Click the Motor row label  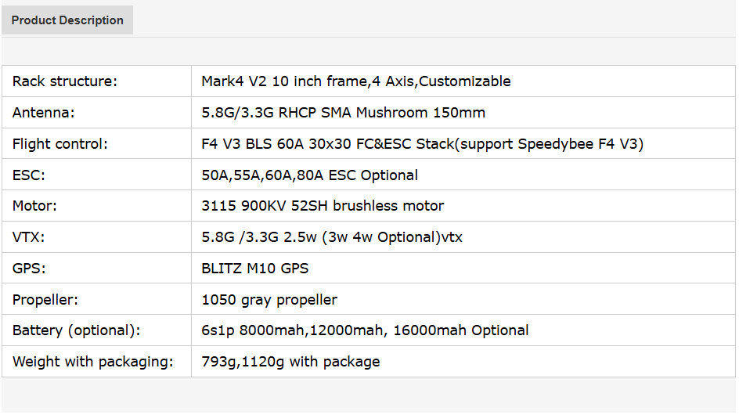click(35, 206)
